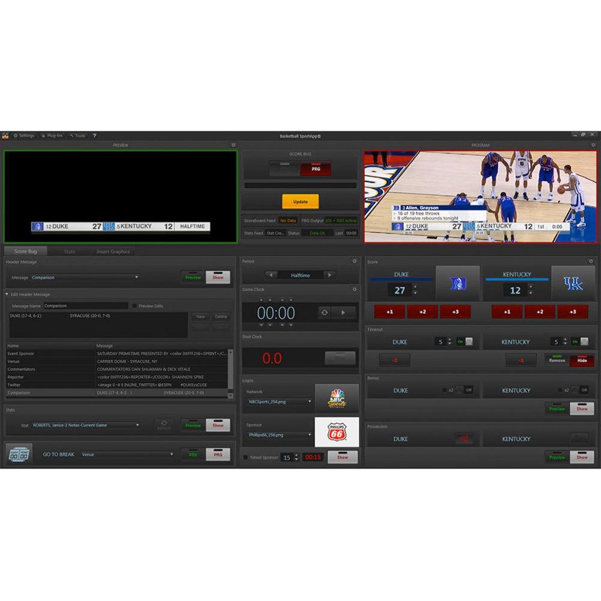Go to the next period using the right arrow
The width and height of the screenshot is (601, 601).
point(329,275)
